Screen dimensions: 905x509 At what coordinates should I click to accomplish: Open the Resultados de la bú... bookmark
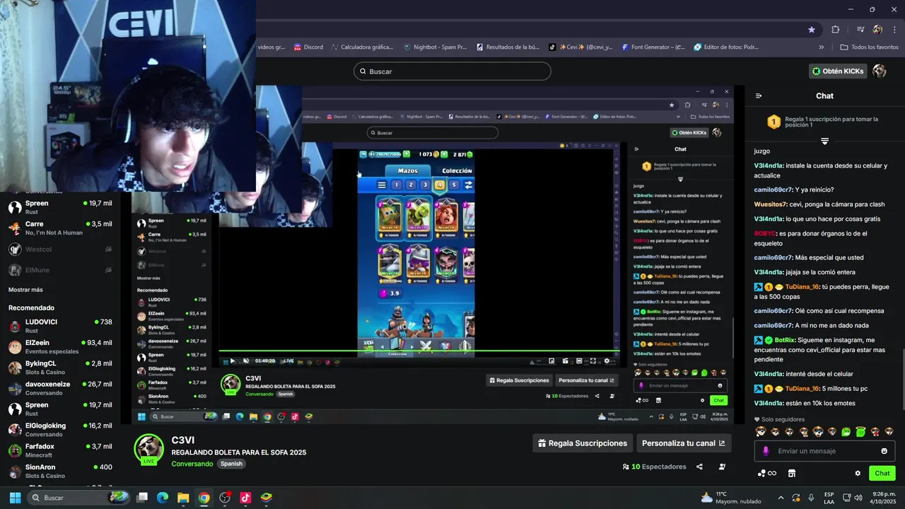pos(508,47)
